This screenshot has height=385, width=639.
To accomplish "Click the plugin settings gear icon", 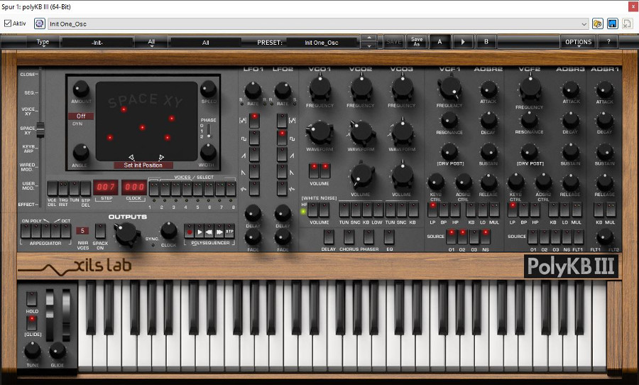I will click(x=40, y=23).
